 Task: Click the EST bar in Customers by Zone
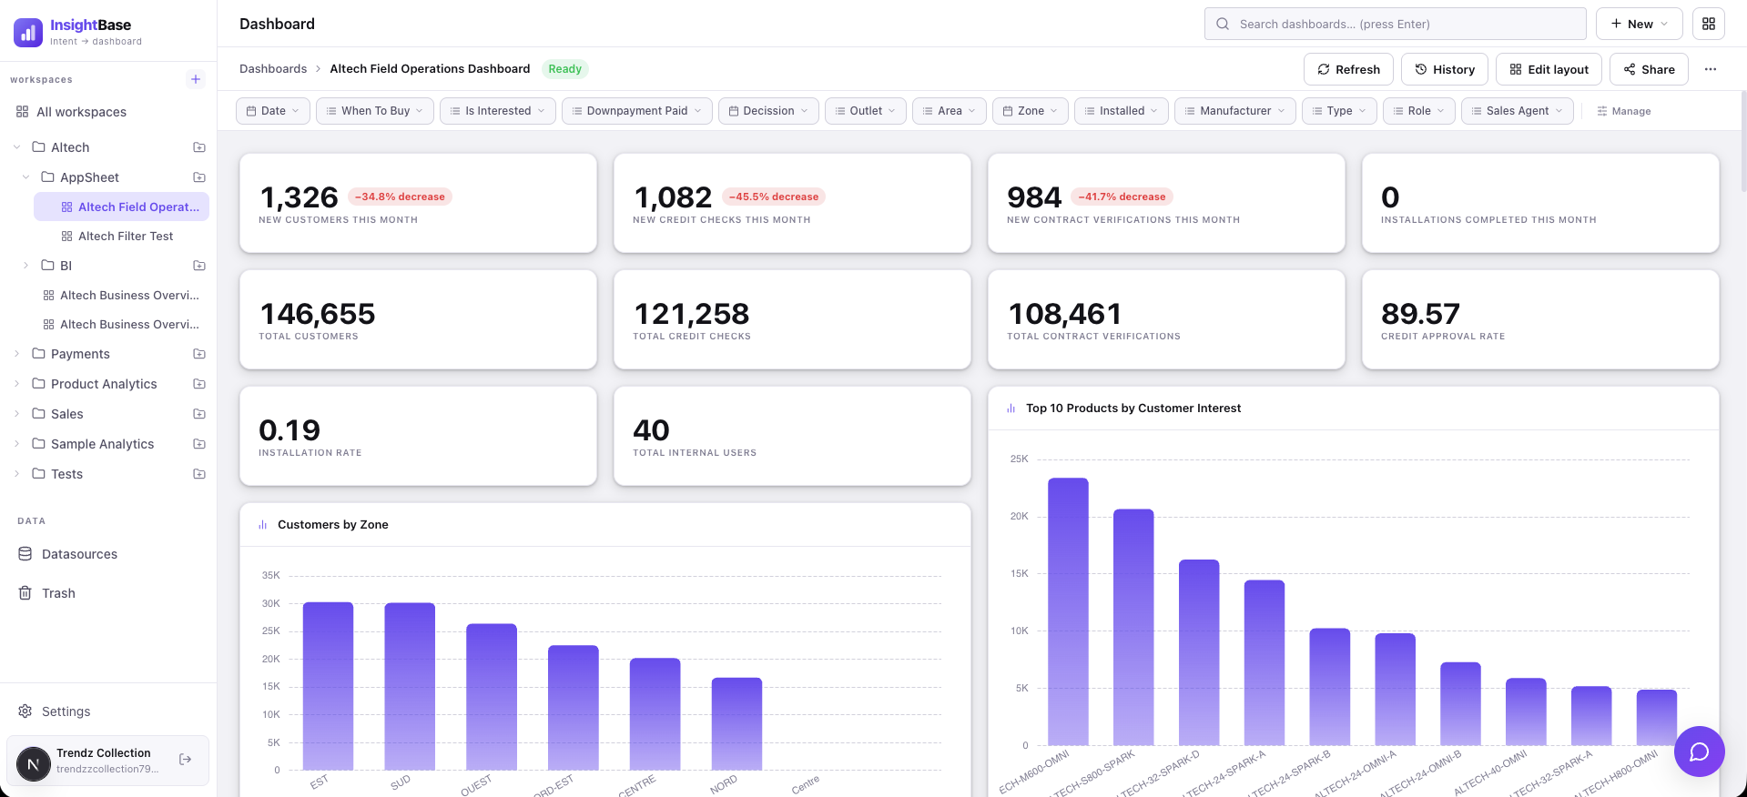point(328,687)
